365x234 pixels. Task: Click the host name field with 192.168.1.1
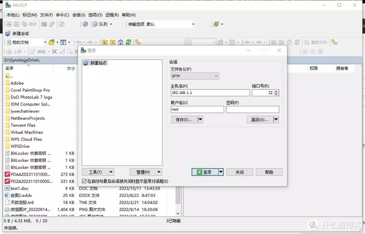pyautogui.click(x=210, y=93)
